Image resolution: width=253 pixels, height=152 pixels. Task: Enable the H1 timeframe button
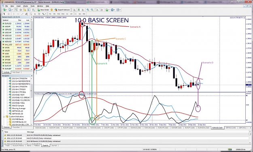coord(67,14)
